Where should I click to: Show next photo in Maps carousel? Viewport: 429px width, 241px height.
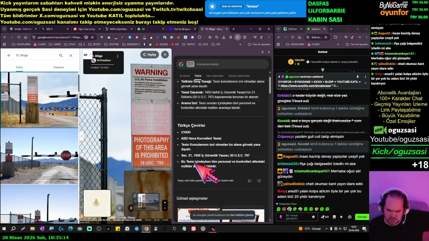[x=131, y=208]
